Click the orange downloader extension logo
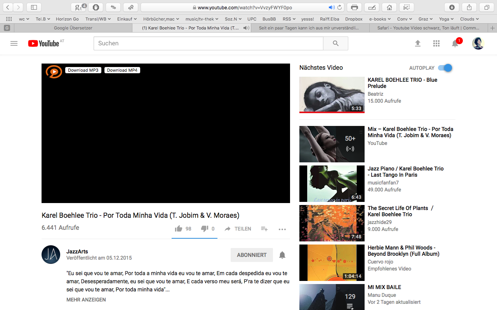The image size is (497, 310). [x=54, y=71]
